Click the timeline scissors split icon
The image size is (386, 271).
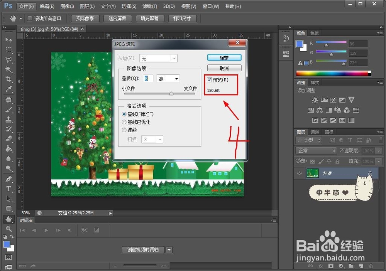point(84,230)
